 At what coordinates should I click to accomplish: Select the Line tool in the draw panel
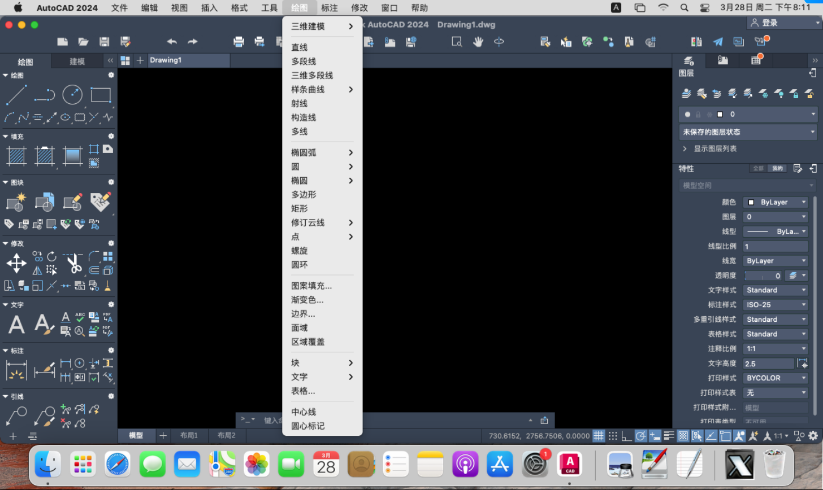16,95
